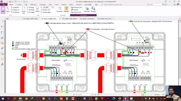Open the page number dropdown

[90, 95]
